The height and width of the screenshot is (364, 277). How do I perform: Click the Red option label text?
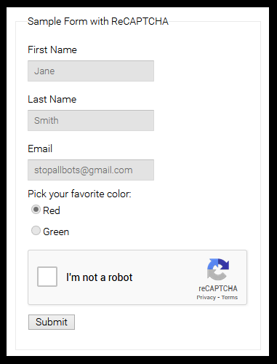52,210
